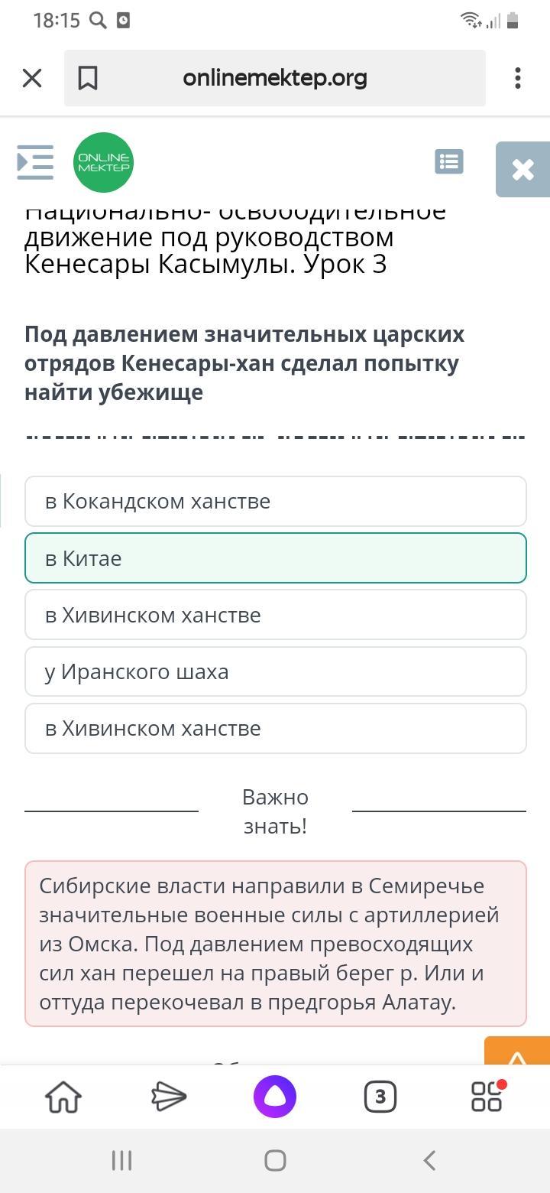Tap the send/share arrow icon

click(x=169, y=1097)
